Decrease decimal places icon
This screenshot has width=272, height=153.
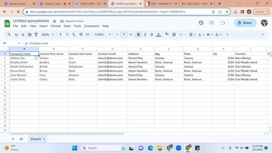tap(74, 34)
